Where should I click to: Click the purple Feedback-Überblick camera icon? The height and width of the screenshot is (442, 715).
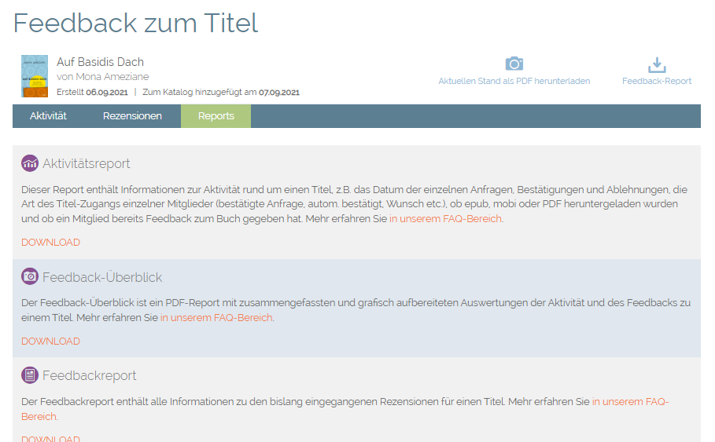point(30,276)
